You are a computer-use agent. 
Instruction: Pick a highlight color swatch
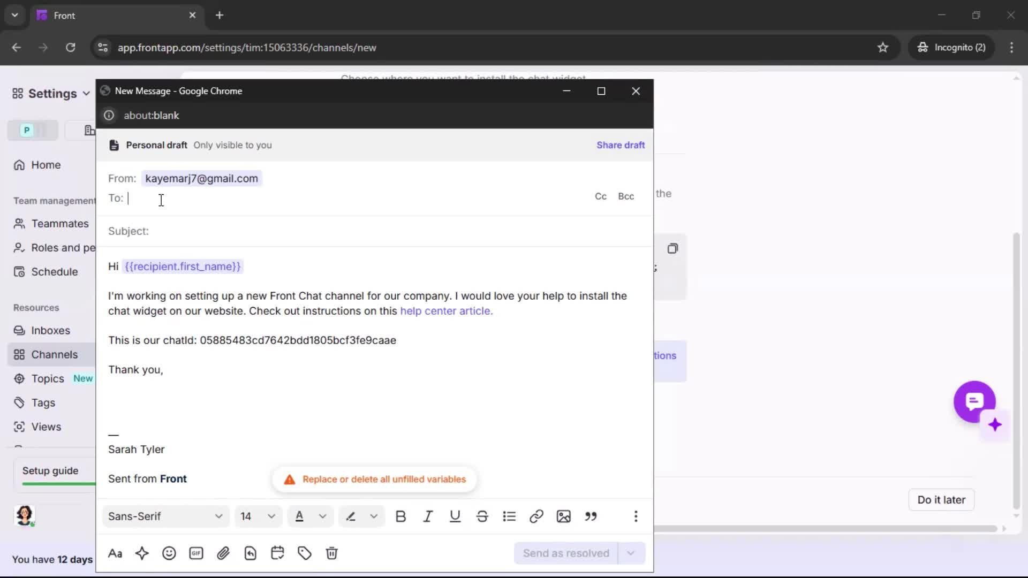pyautogui.click(x=351, y=516)
